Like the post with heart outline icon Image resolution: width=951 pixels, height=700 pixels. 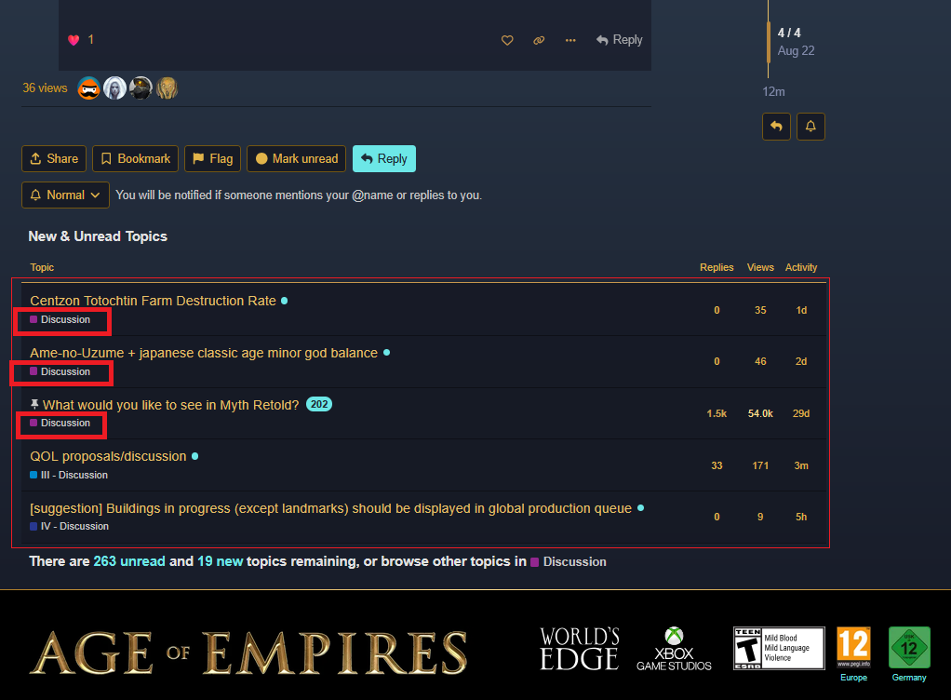[507, 40]
